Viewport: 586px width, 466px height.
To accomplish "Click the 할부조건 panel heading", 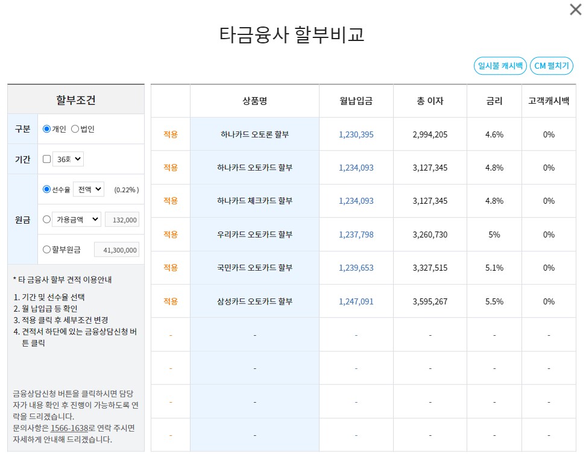I will [x=76, y=100].
